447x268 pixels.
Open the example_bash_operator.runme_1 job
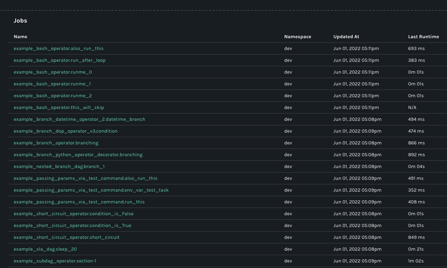coord(52,84)
